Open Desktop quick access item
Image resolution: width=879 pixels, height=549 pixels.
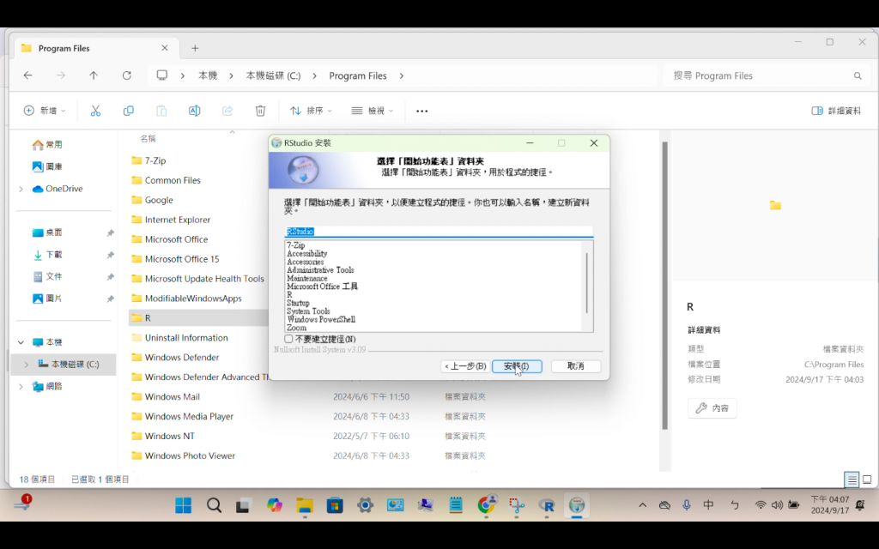[47, 232]
